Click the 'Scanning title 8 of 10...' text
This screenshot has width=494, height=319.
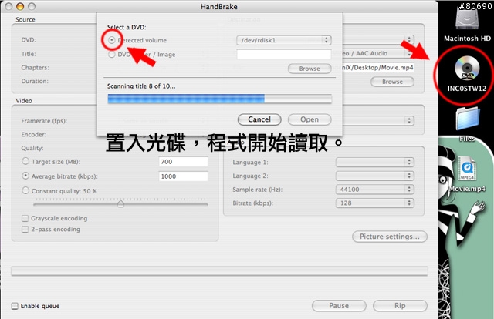coord(141,86)
